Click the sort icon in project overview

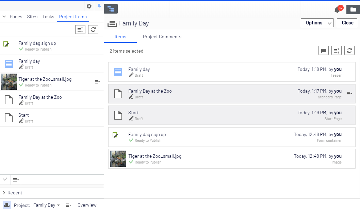click(x=337, y=51)
